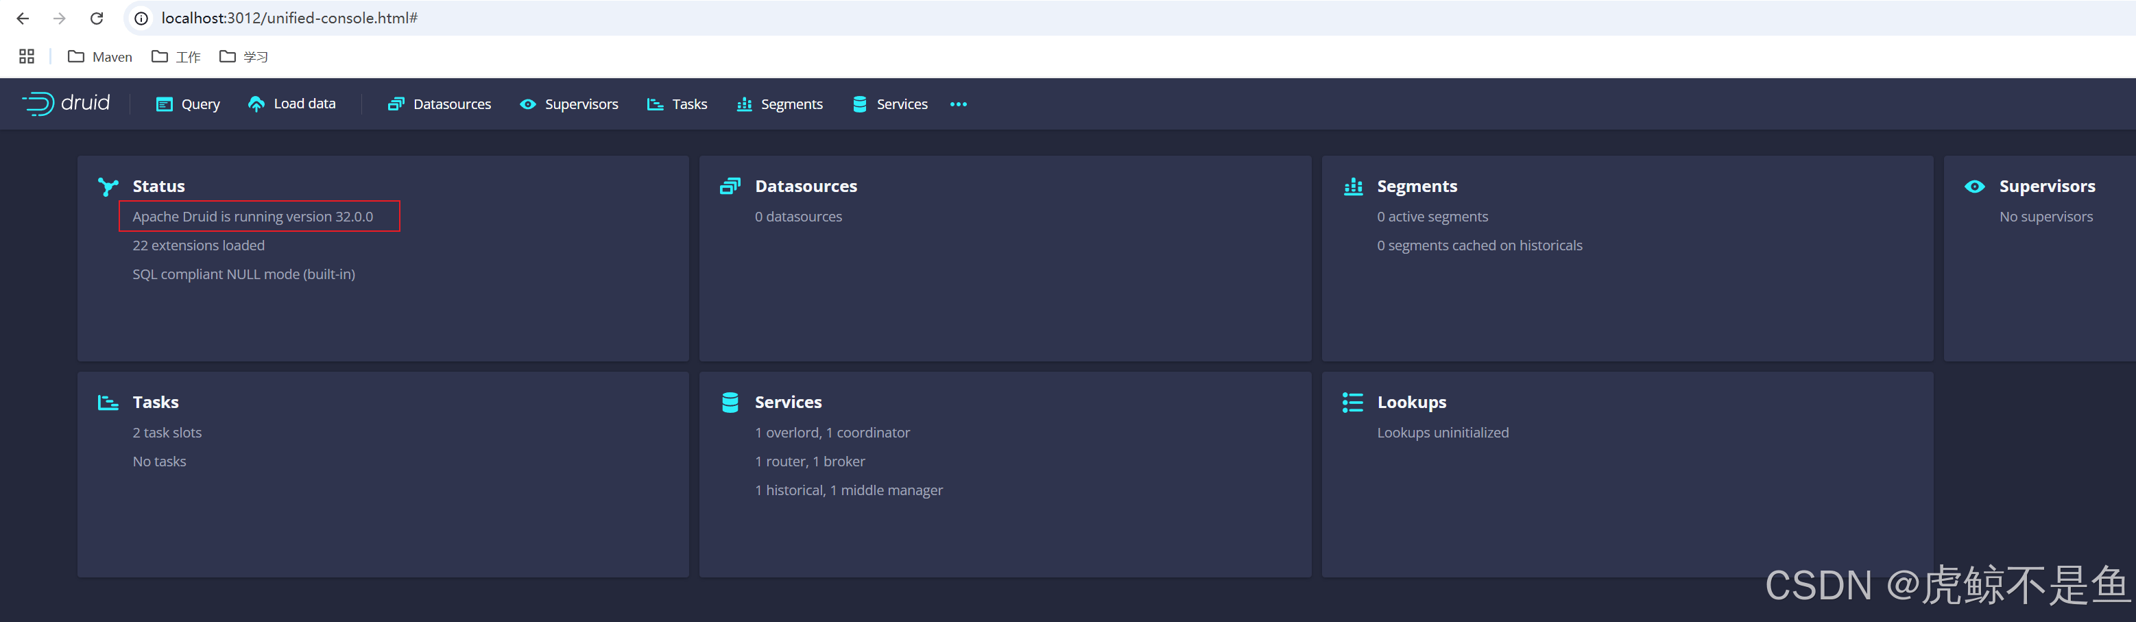This screenshot has height=622, width=2136.
Task: Click the Status card icon
Action: (x=108, y=187)
